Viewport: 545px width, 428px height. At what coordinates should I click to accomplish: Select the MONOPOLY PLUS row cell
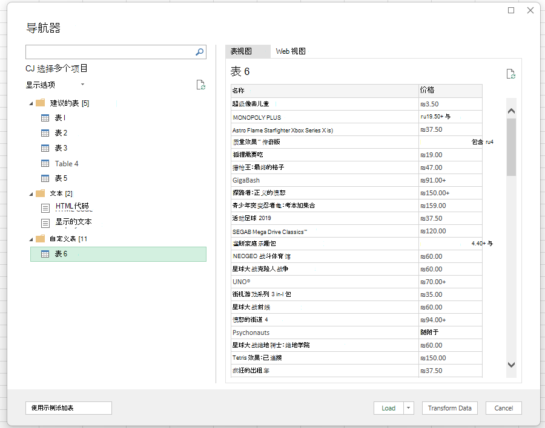click(325, 117)
